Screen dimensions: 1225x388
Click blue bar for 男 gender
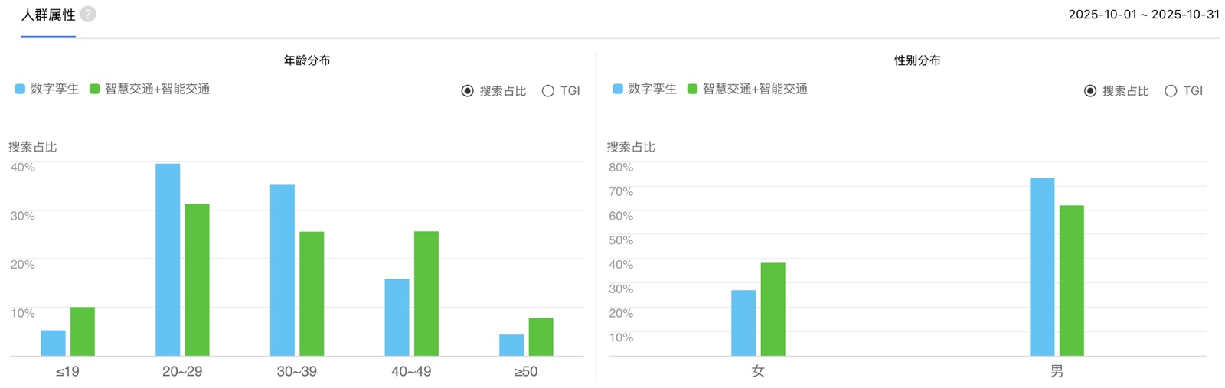click(1042, 267)
